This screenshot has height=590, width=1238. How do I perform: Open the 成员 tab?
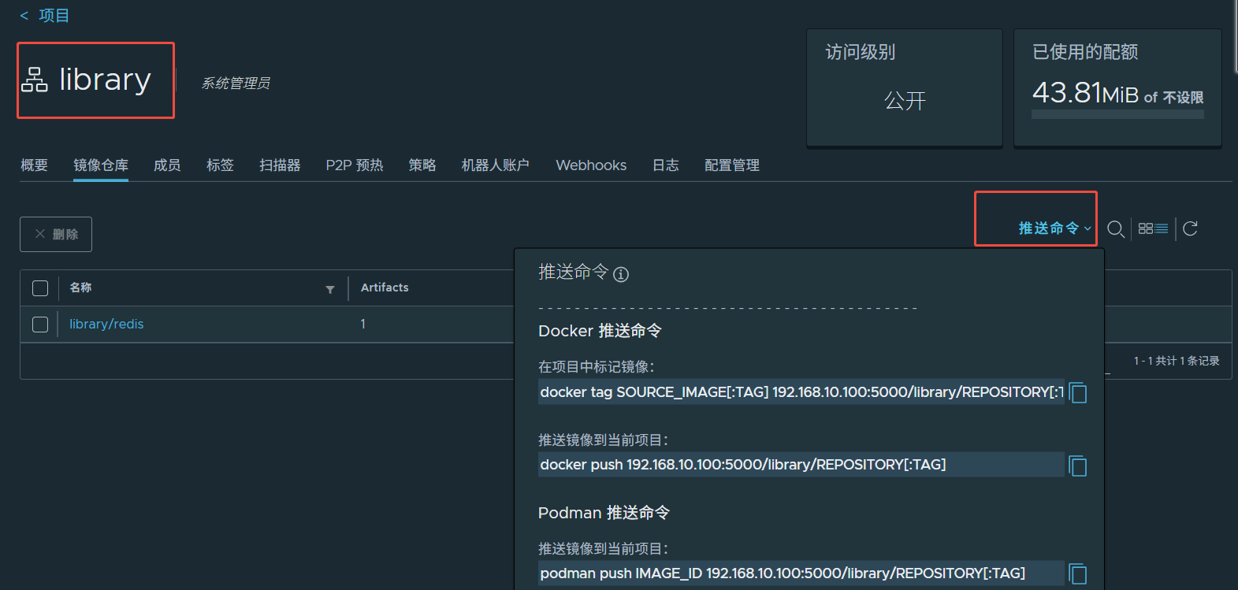pos(167,165)
